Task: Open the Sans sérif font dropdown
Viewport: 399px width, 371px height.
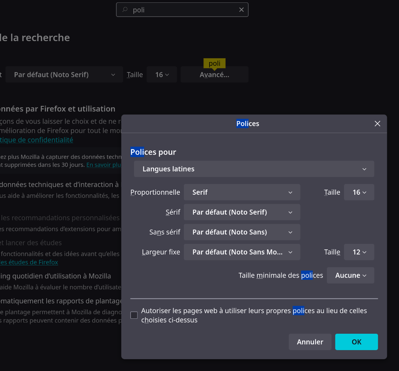Action: pos(242,232)
